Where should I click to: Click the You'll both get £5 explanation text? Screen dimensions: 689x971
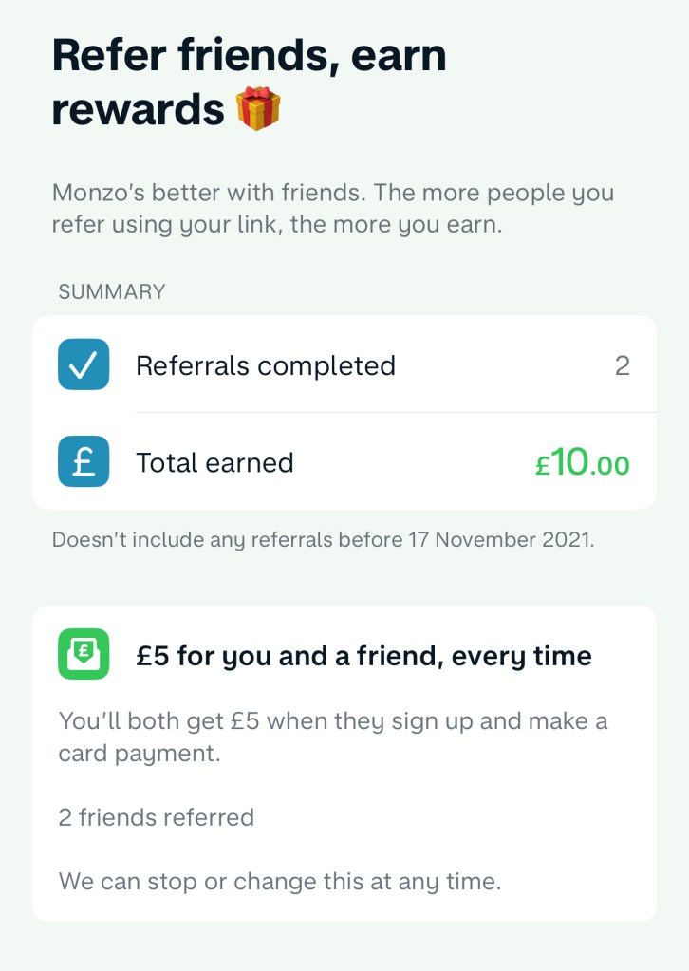332,736
